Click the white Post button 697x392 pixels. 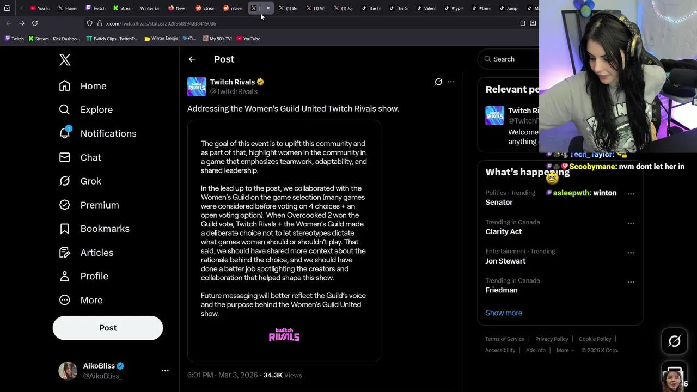coord(108,328)
